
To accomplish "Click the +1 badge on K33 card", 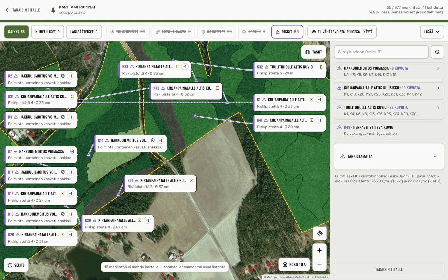I will click(185, 67).
